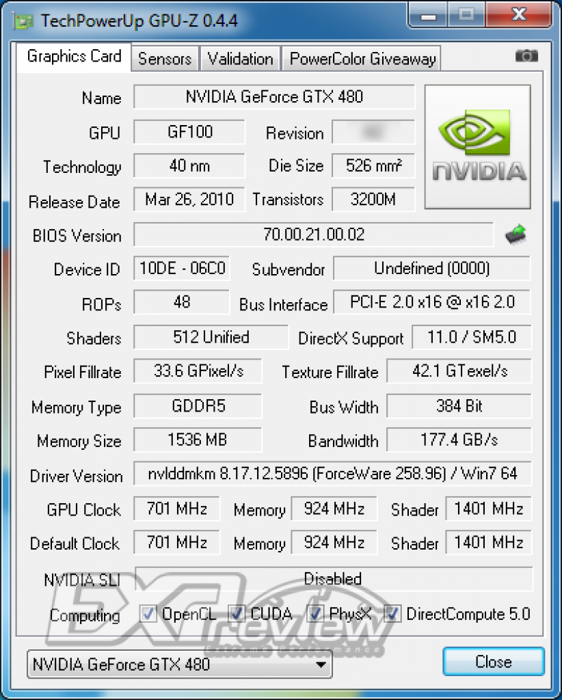
Task: Click the Release Date field Mar 26, 2010
Action: (x=189, y=200)
